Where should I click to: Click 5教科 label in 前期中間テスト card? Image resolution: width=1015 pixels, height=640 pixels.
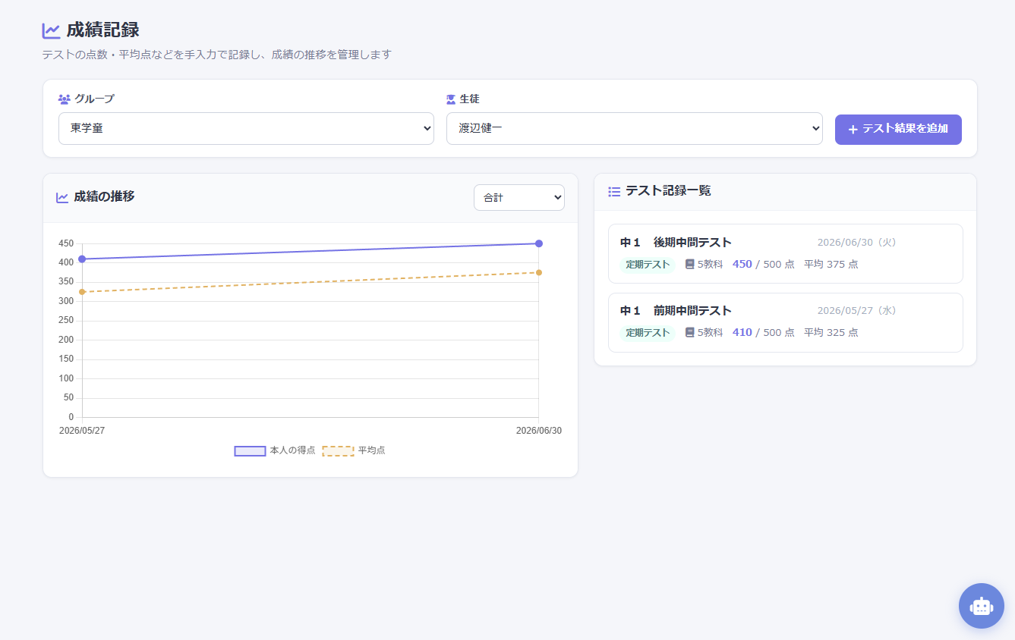[x=710, y=332]
